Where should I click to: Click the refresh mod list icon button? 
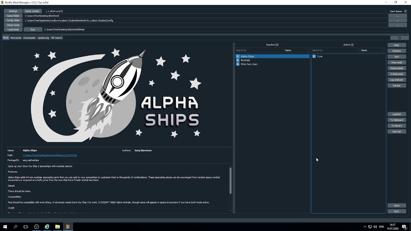(x=399, y=38)
